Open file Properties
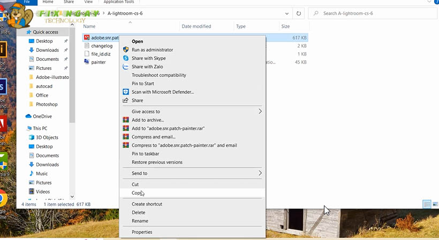Screen dimensions: 439x240 192,232
